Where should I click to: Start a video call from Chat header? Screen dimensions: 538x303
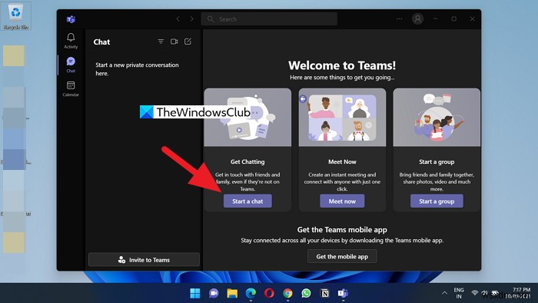click(174, 42)
